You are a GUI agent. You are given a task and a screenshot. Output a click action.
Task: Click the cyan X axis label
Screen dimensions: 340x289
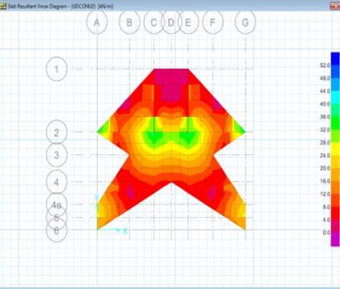pos(125,231)
